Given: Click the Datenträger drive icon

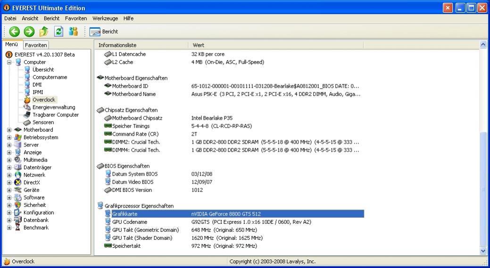Looking at the screenshot, I should click(18, 167).
